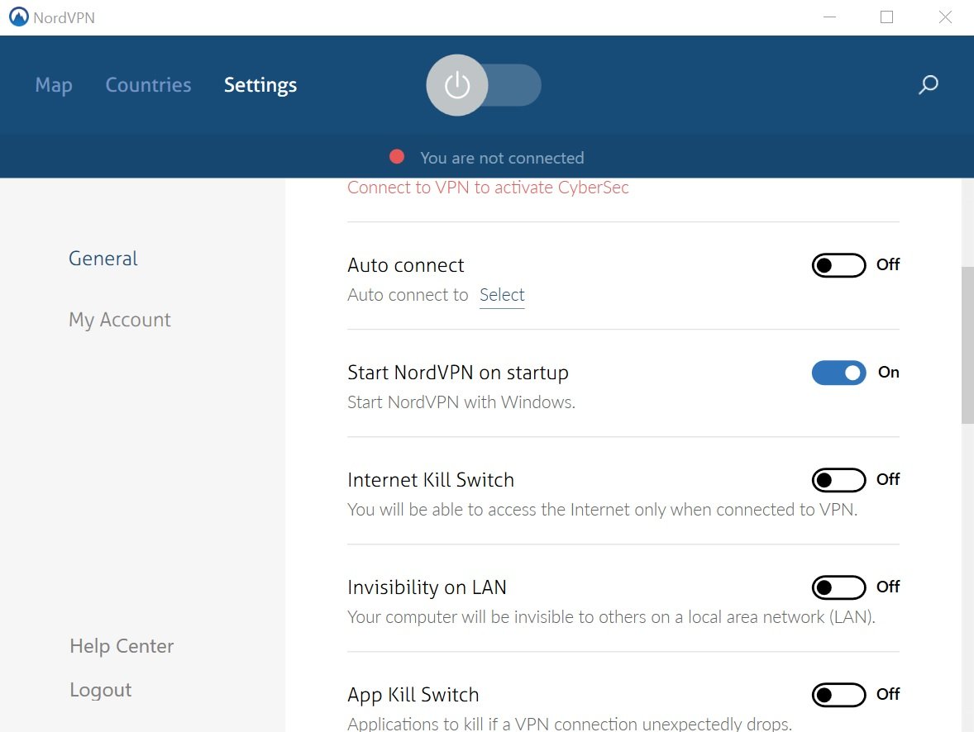Open General settings section
Image resolution: width=974 pixels, height=732 pixels.
pyautogui.click(x=103, y=259)
